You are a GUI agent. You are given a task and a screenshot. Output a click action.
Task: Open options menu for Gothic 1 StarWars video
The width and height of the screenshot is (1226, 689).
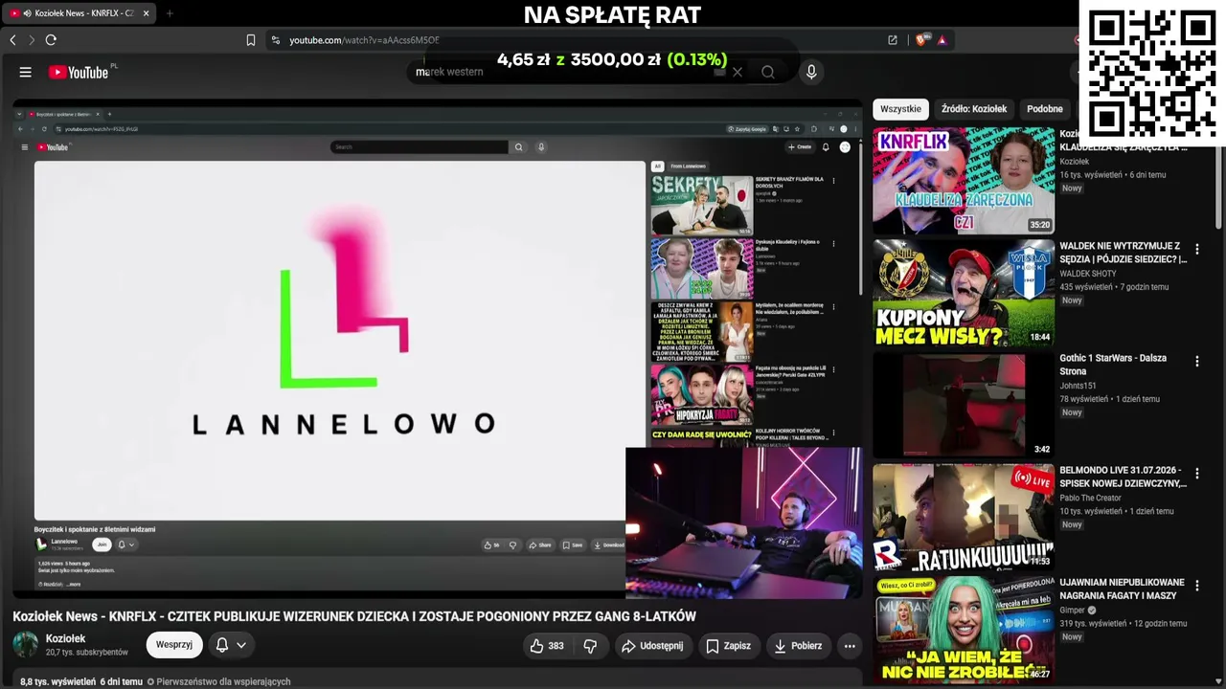point(1196,361)
